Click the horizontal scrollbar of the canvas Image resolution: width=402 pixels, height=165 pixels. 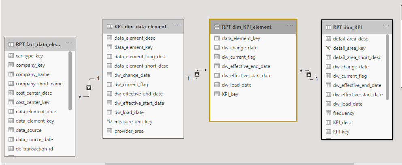[229, 164]
